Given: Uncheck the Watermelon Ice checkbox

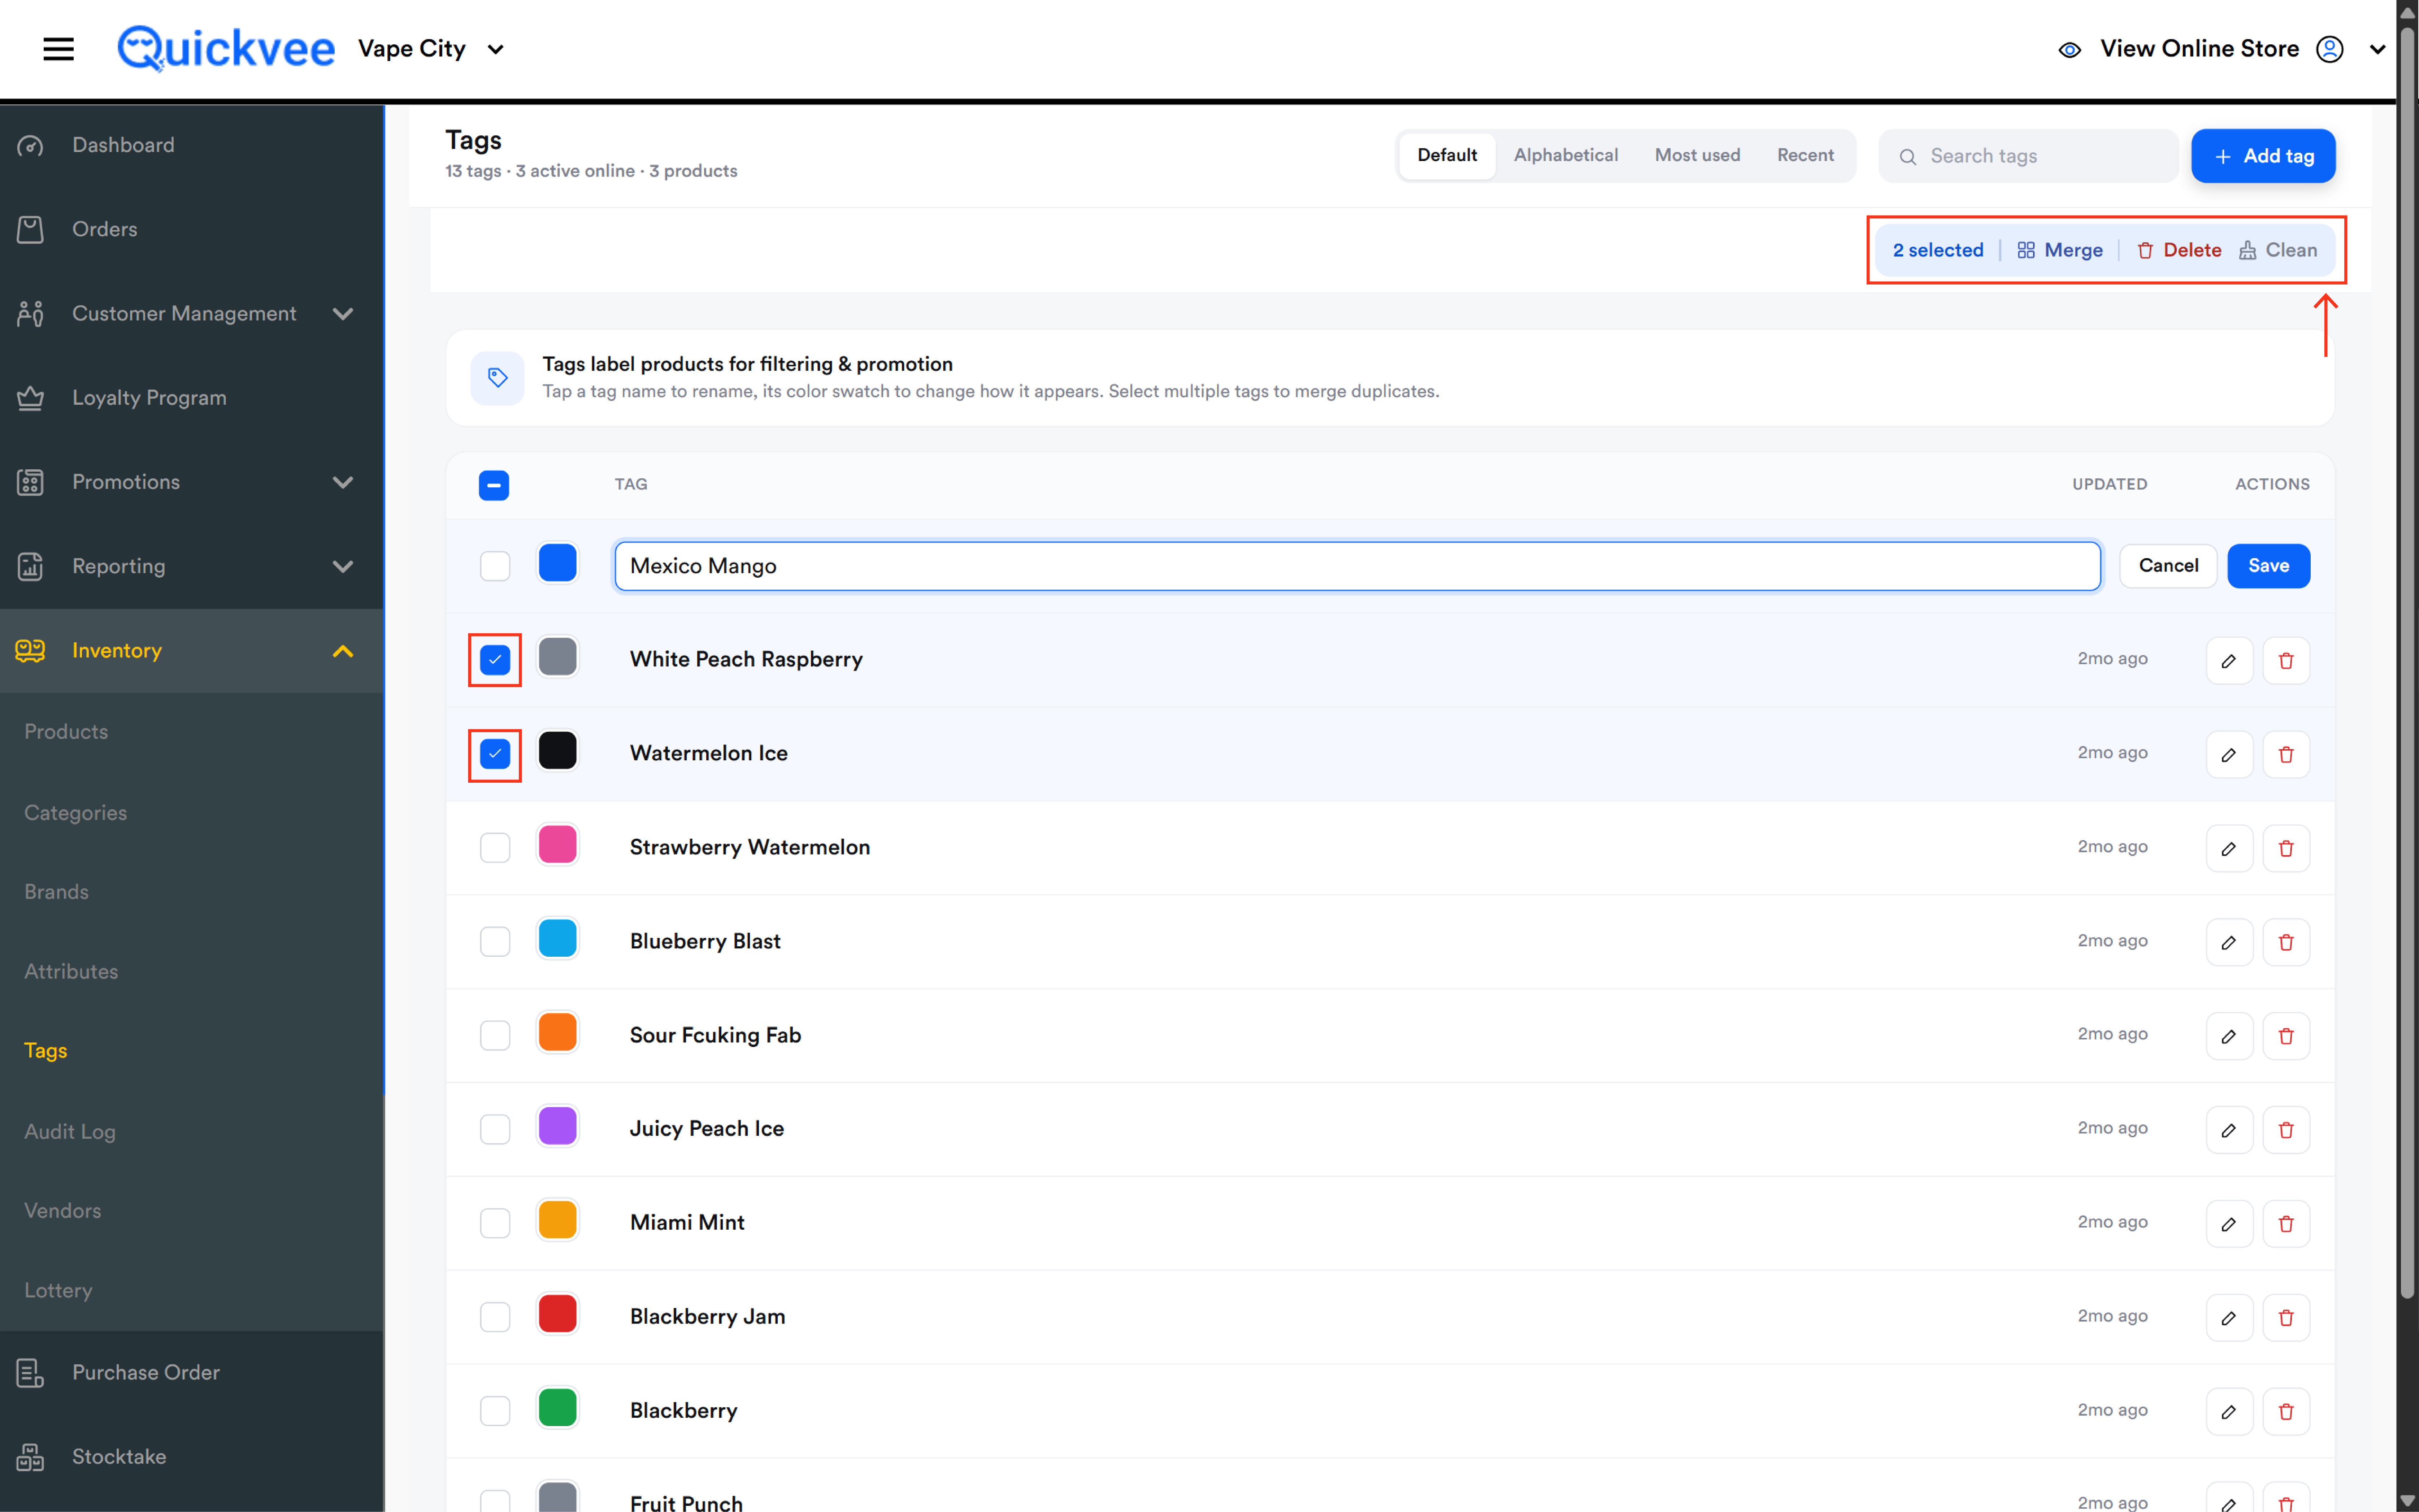Looking at the screenshot, I should [495, 754].
